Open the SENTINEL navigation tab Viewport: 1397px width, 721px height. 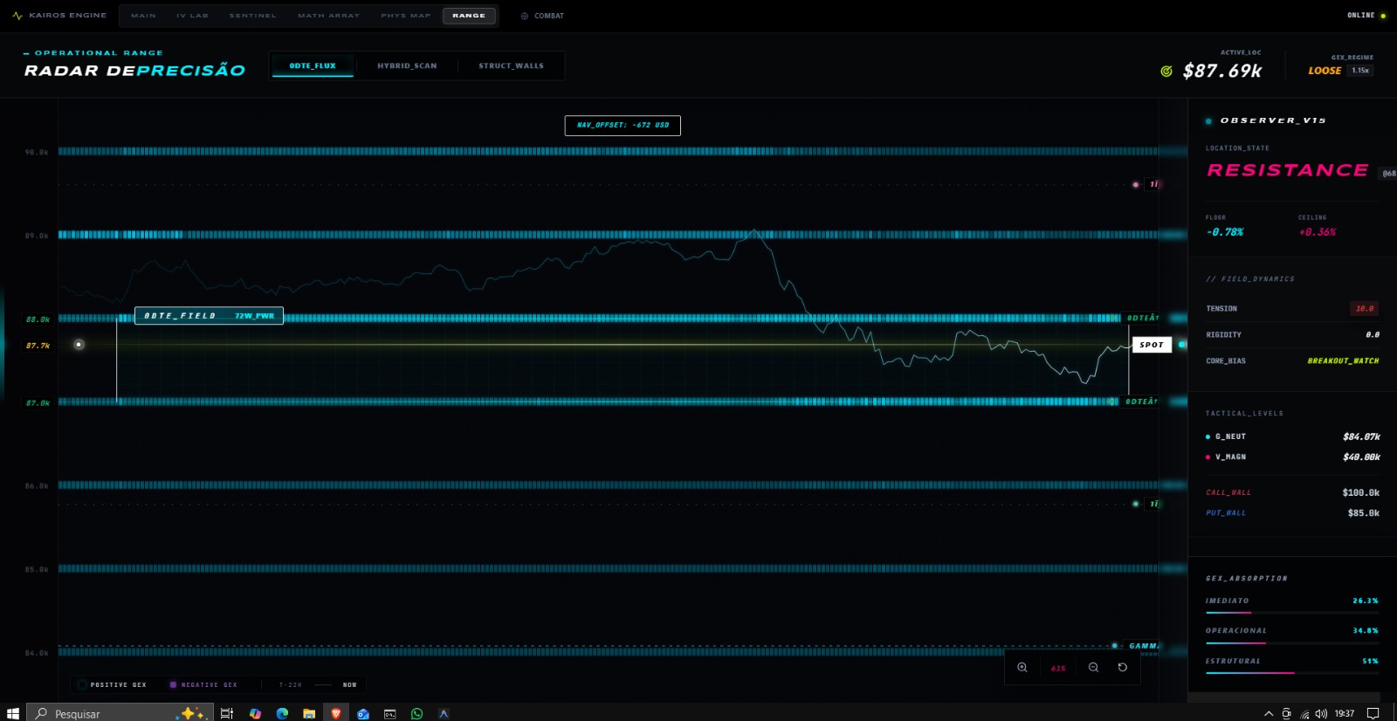tap(252, 16)
